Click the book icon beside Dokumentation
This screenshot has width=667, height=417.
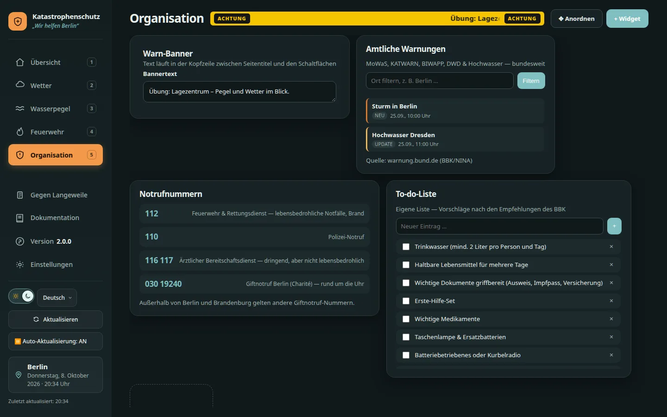pos(20,218)
